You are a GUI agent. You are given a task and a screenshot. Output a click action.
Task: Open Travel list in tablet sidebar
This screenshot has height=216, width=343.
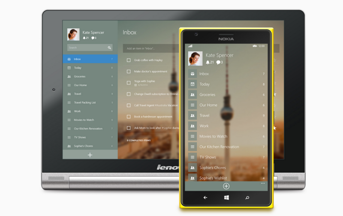pyautogui.click(x=90, y=94)
